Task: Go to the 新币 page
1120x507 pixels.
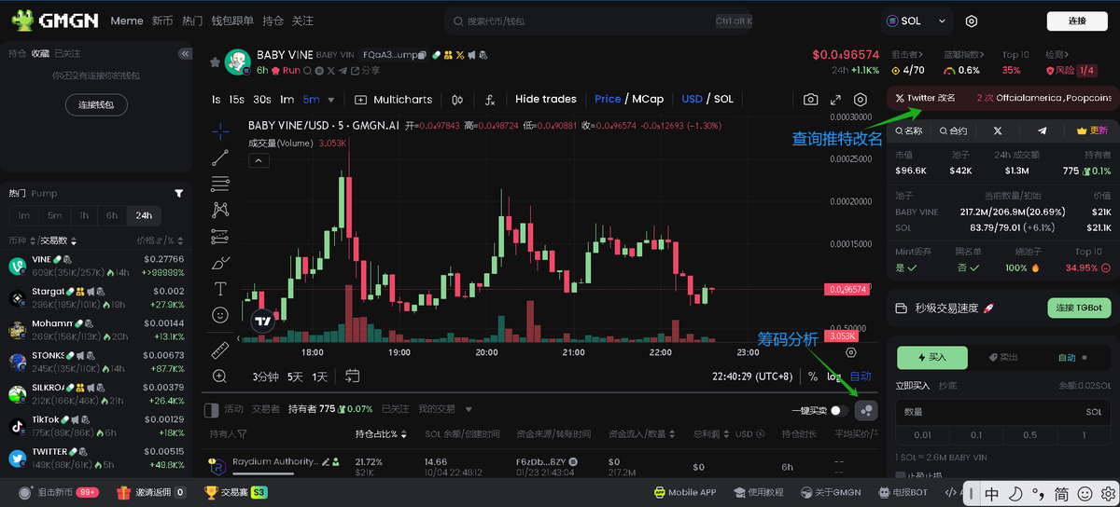Action: point(162,21)
